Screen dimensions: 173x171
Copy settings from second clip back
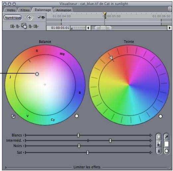pyautogui.click(x=12, y=26)
